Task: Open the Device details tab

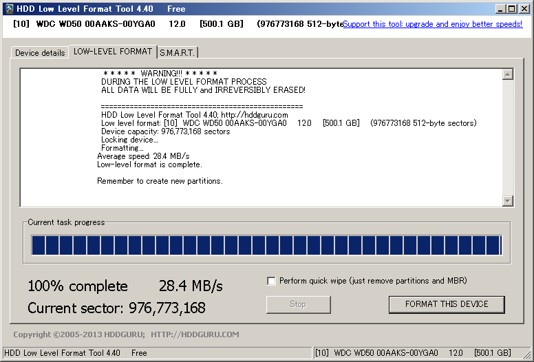Action: point(40,53)
